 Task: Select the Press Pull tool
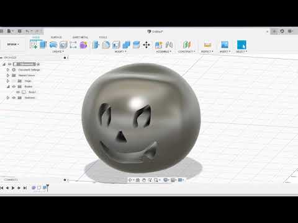click(x=96, y=45)
